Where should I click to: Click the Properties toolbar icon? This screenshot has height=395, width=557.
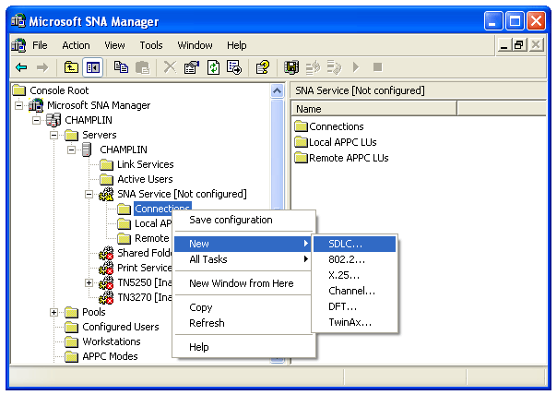tap(192, 67)
